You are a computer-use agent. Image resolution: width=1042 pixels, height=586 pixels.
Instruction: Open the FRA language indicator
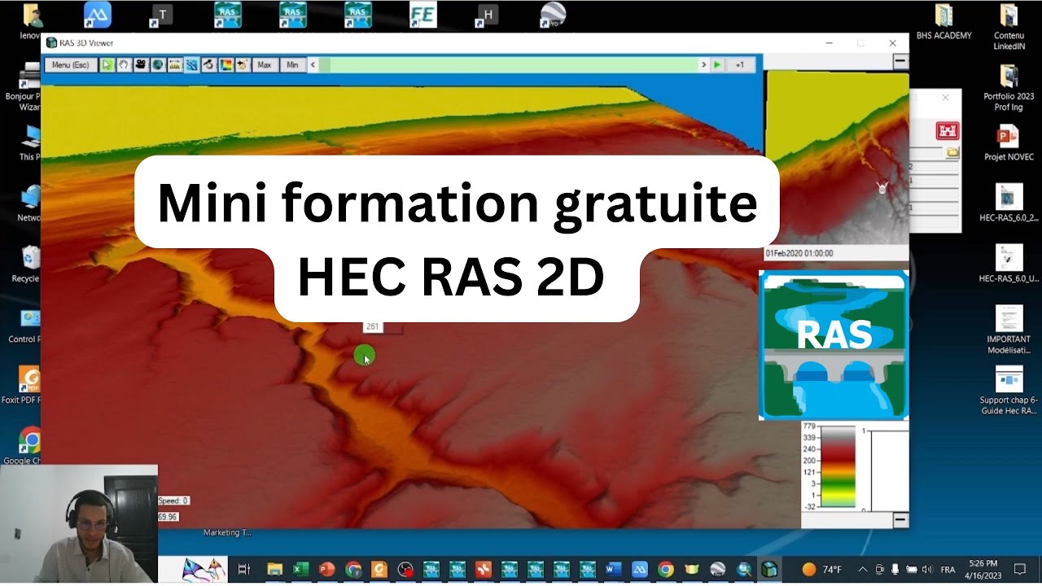tap(948, 570)
